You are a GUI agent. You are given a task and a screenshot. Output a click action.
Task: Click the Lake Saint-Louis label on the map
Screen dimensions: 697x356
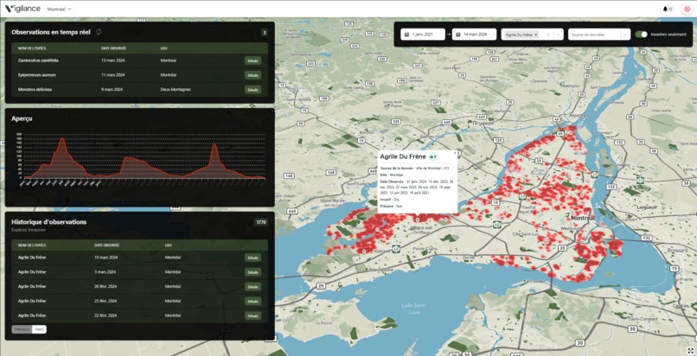[414, 308]
